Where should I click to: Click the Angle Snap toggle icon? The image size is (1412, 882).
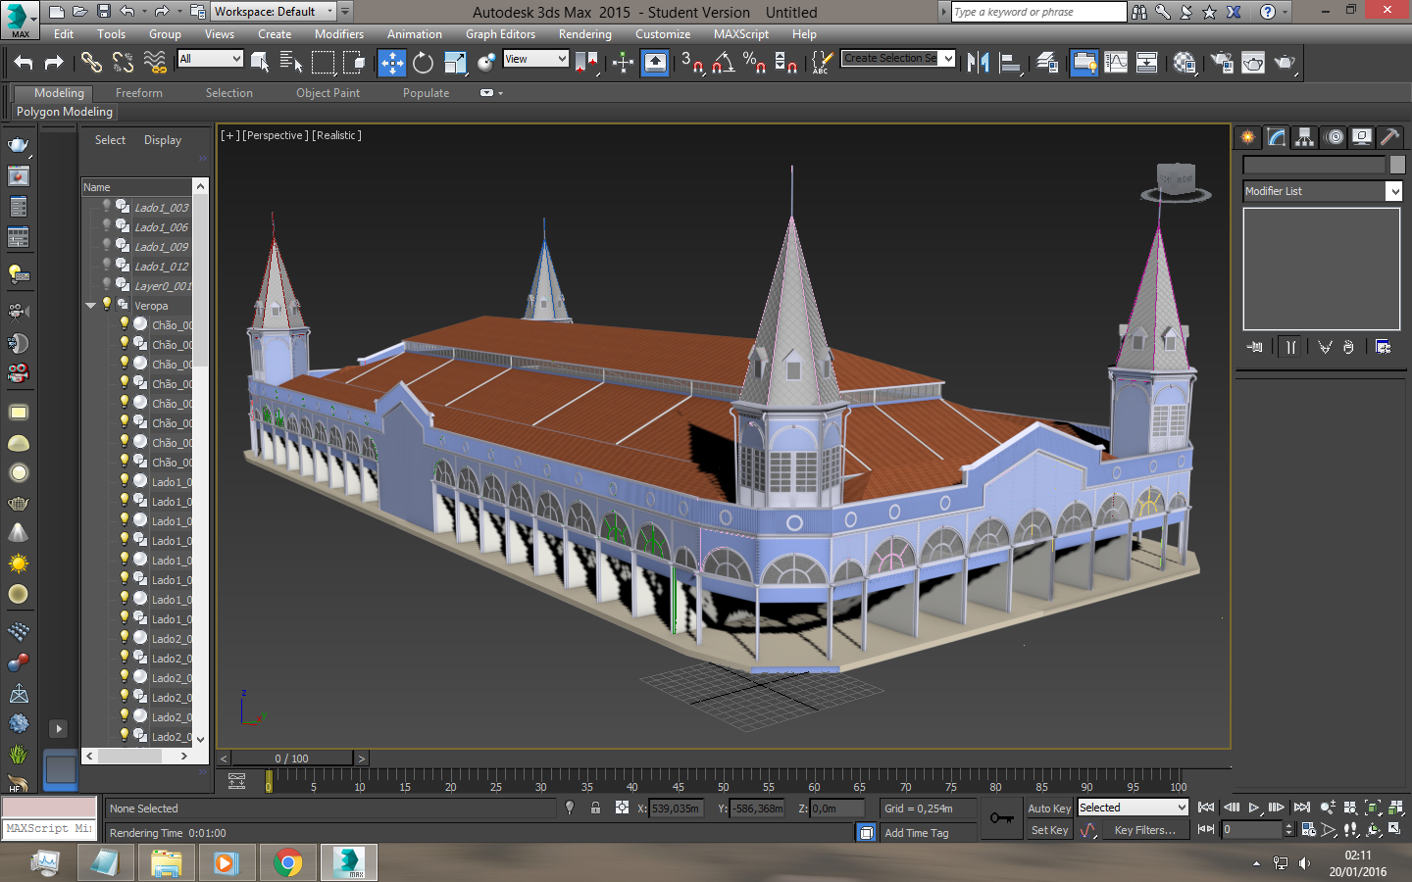[x=723, y=63]
